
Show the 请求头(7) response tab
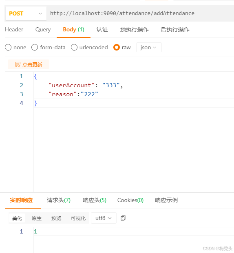tap(59, 200)
